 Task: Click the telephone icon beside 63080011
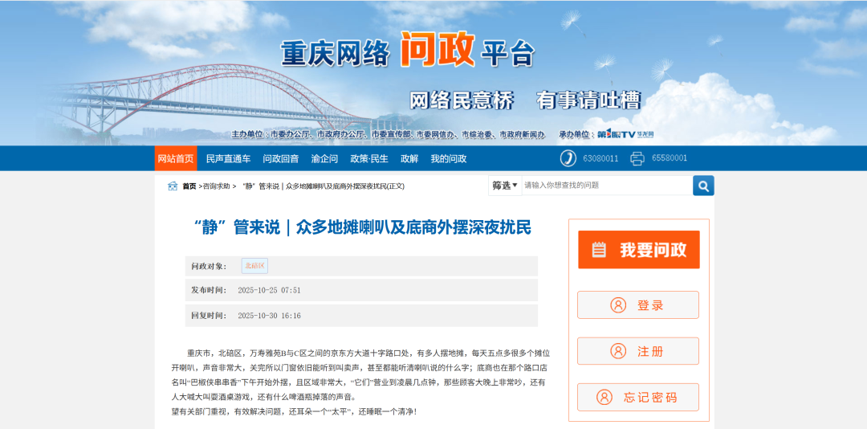pyautogui.click(x=568, y=158)
